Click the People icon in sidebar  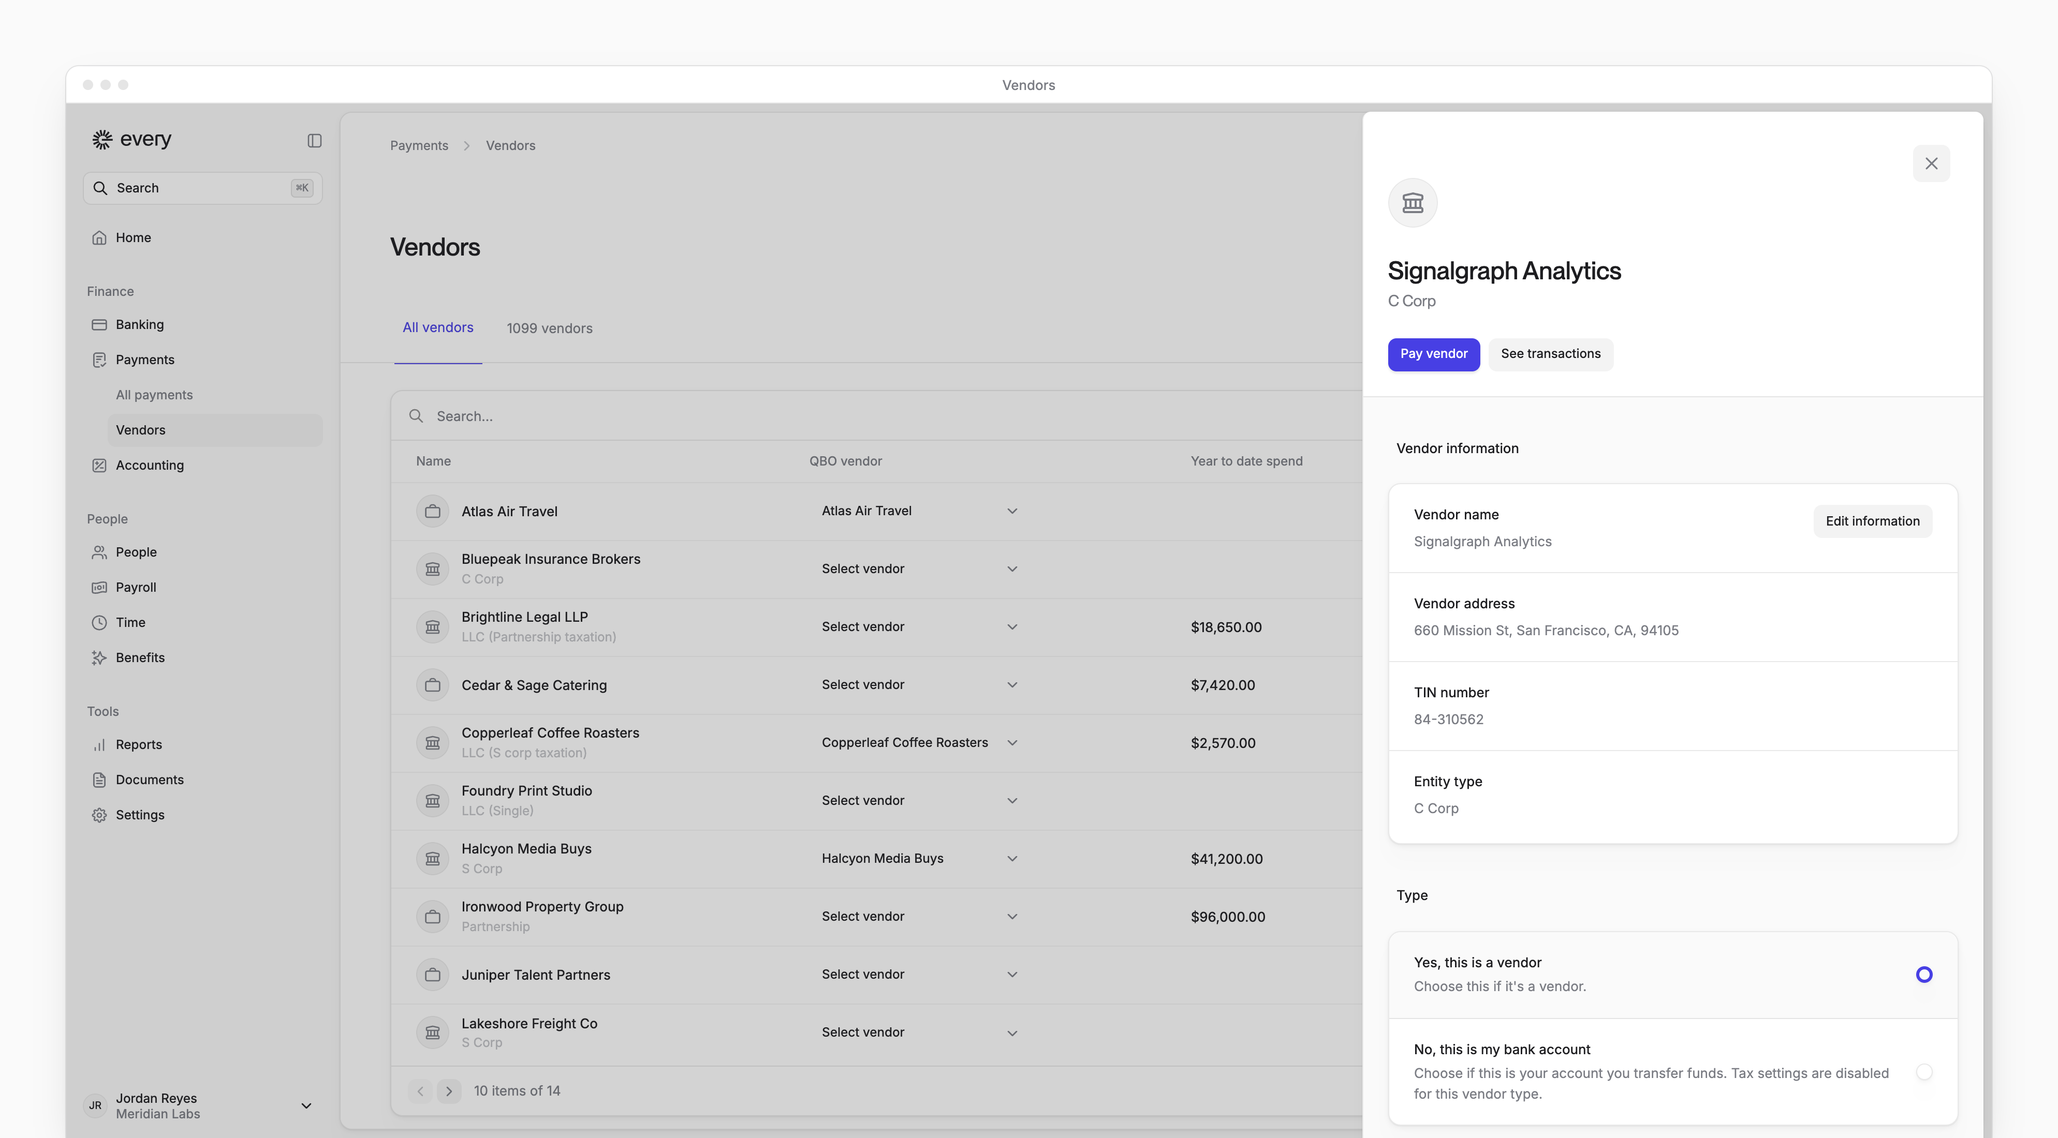[99, 552]
